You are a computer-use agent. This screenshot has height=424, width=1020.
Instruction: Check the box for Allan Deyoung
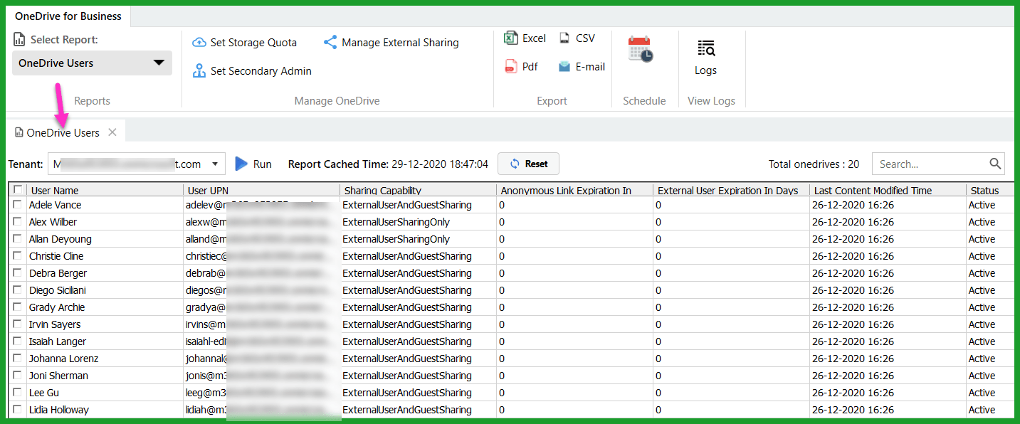click(x=17, y=239)
